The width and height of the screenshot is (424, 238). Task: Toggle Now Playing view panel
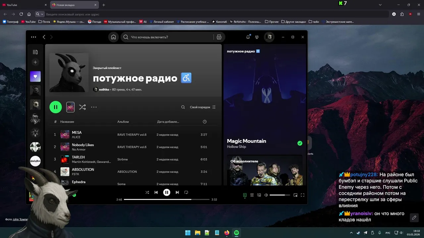click(x=245, y=195)
